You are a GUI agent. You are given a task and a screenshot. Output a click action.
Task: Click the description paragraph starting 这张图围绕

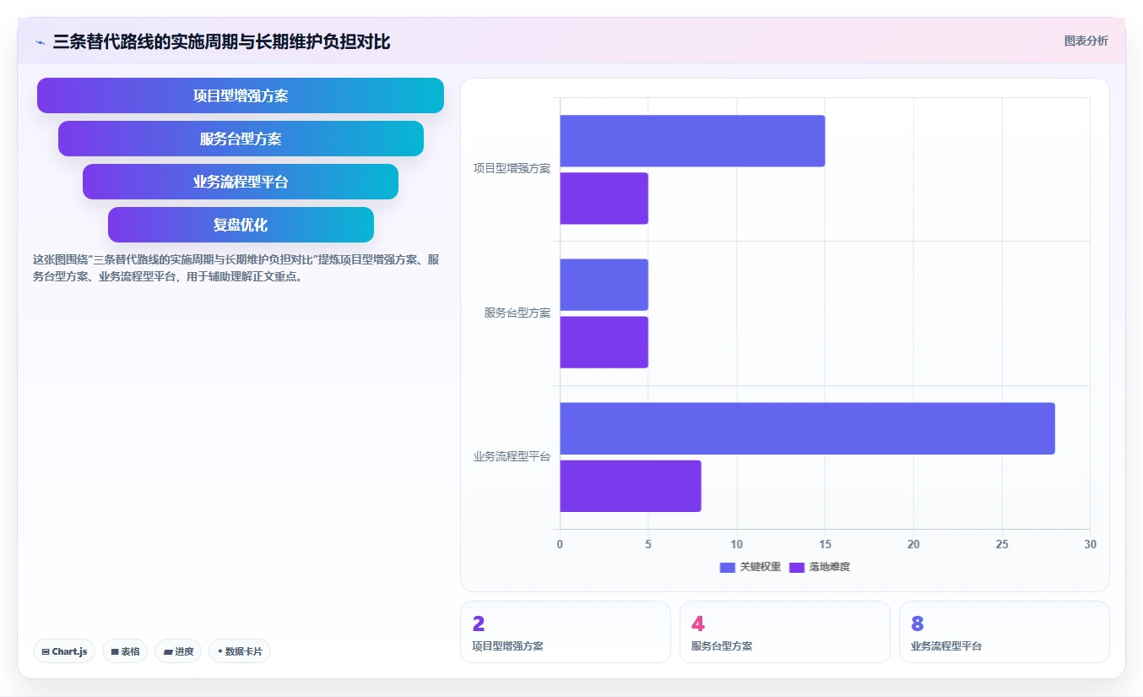pos(236,268)
